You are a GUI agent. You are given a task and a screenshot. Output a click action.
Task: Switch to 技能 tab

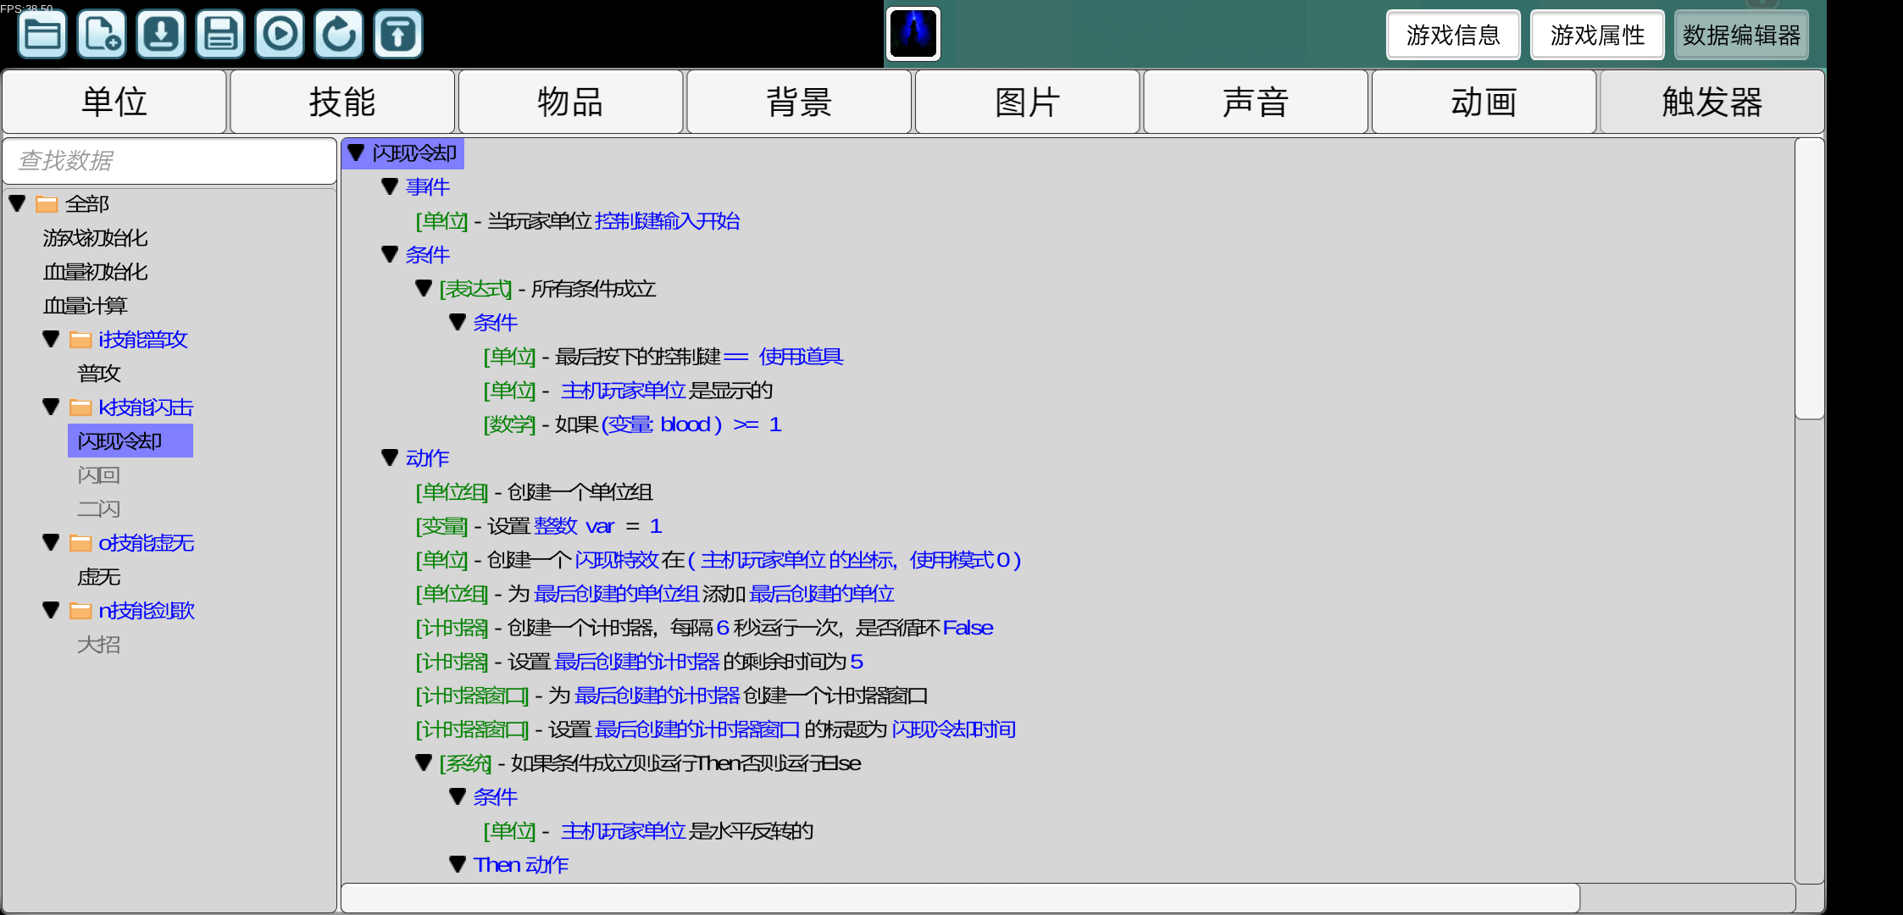[342, 102]
